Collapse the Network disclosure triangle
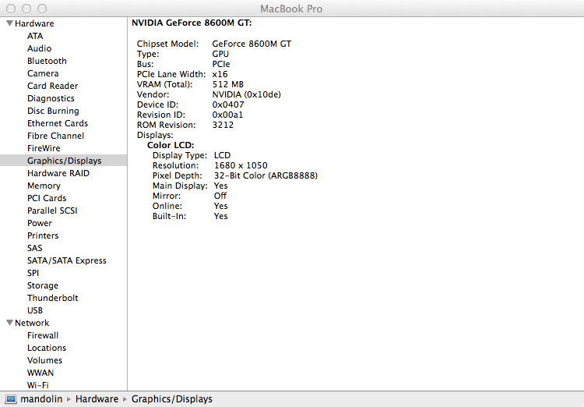584x407 pixels. click(9, 323)
